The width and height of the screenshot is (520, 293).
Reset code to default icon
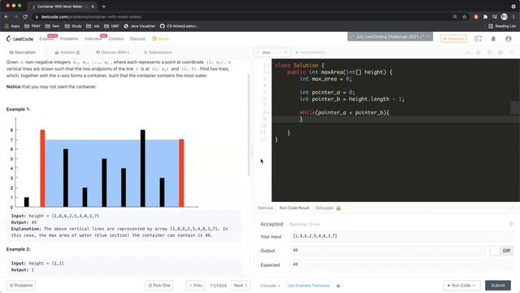point(489,52)
